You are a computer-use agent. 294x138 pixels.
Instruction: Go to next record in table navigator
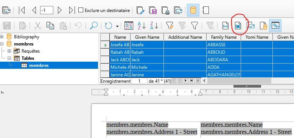click(x=186, y=81)
